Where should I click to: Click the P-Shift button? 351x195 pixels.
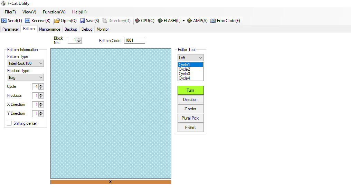click(190, 127)
